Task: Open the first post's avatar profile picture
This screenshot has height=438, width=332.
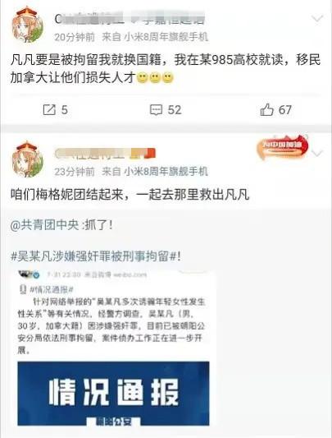Action: 28,25
